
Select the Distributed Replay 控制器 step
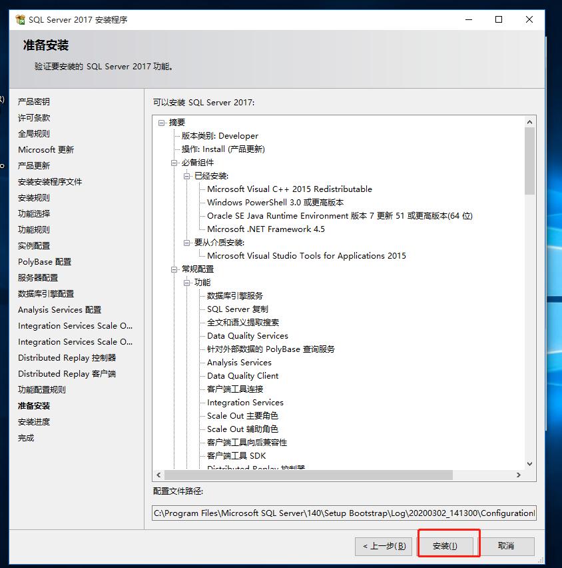pos(67,358)
